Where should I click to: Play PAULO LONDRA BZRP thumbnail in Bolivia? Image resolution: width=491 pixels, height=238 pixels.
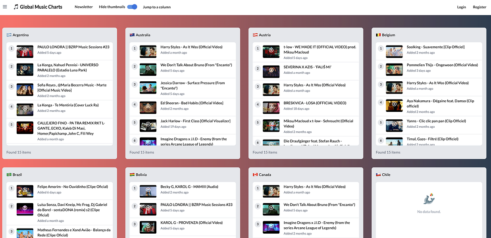148,209
